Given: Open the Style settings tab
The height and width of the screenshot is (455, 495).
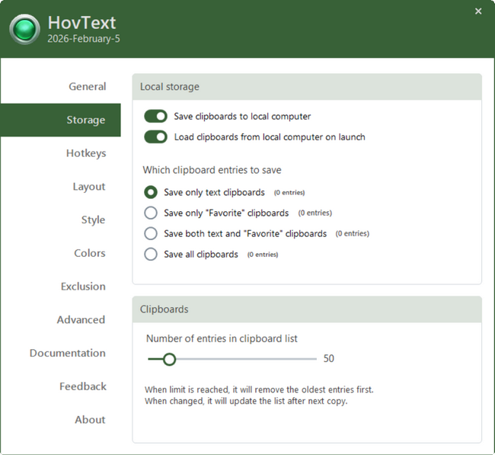Looking at the screenshot, I should click(x=93, y=220).
